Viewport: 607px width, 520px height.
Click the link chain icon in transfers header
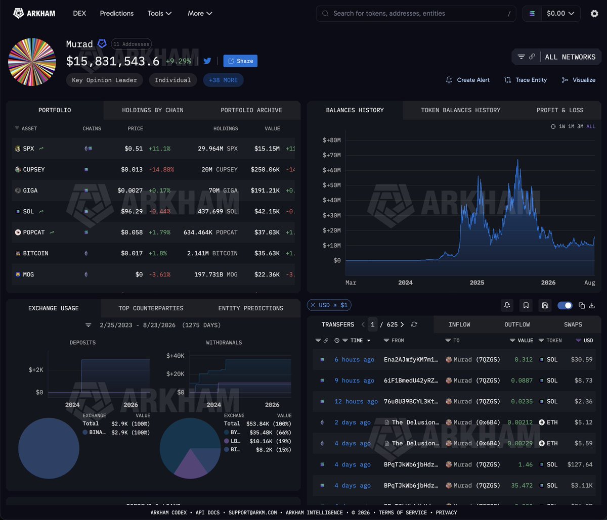point(326,340)
